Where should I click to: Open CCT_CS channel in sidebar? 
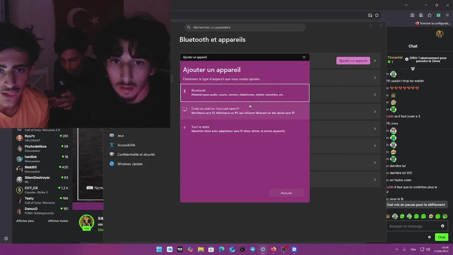point(42,190)
